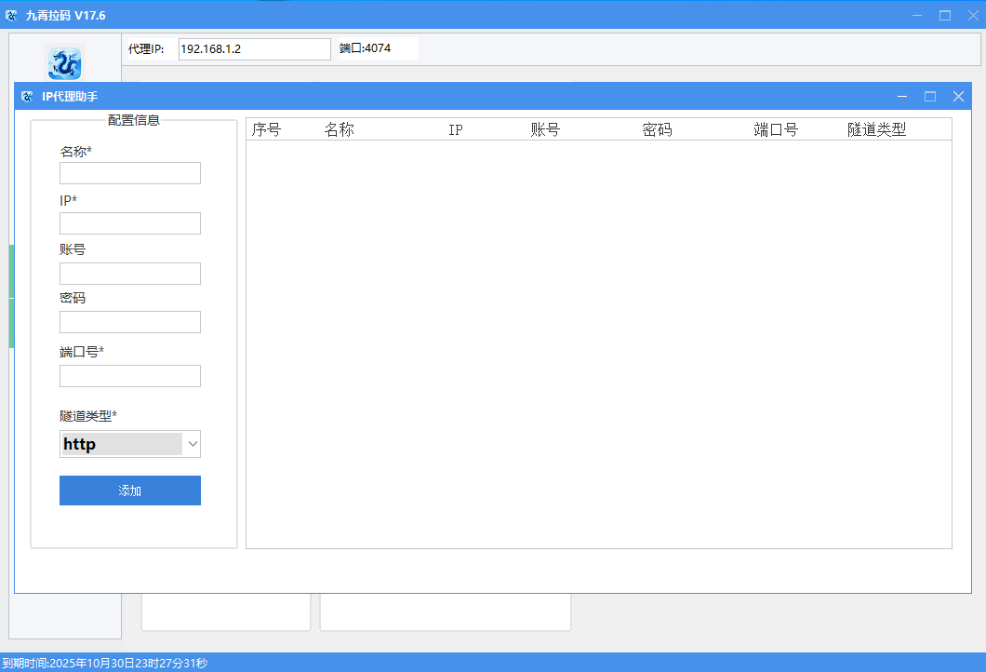Maximize the main 九再拉码 window

[x=945, y=15]
